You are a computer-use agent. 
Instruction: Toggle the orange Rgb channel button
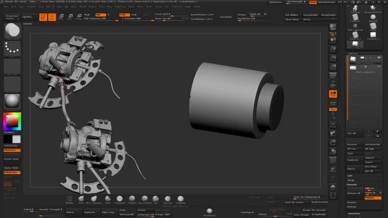click(101, 15)
